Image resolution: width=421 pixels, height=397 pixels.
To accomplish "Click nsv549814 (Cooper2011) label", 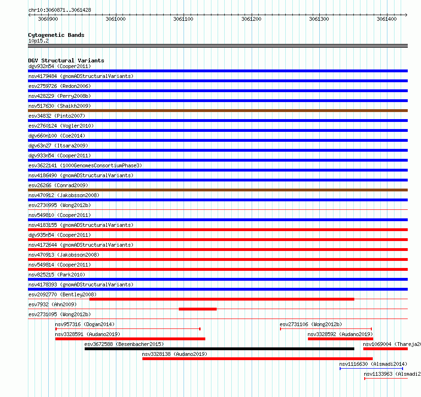I will [60, 265].
